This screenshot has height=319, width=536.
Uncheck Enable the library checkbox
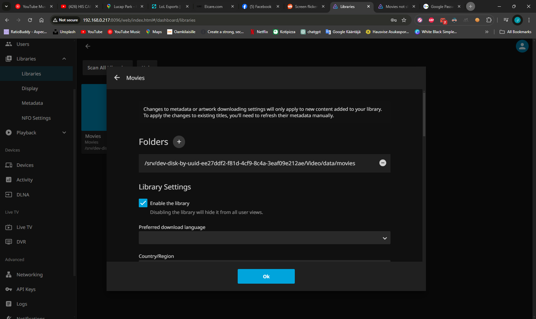tap(143, 203)
